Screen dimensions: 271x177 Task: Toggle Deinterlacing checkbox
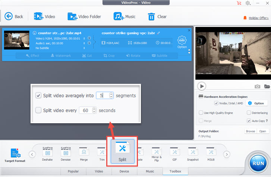pos(249,112)
